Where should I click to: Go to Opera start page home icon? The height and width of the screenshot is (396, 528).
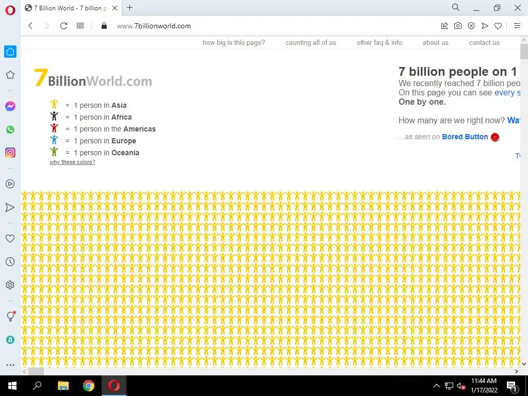click(x=10, y=52)
